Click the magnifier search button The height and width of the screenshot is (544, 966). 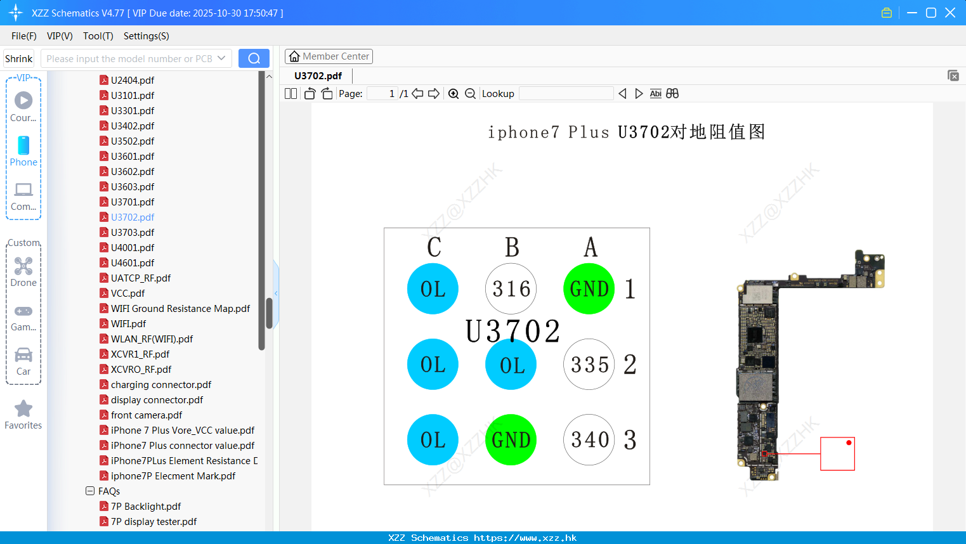254,58
